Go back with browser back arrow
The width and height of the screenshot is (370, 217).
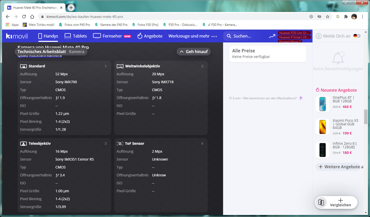[8, 17]
